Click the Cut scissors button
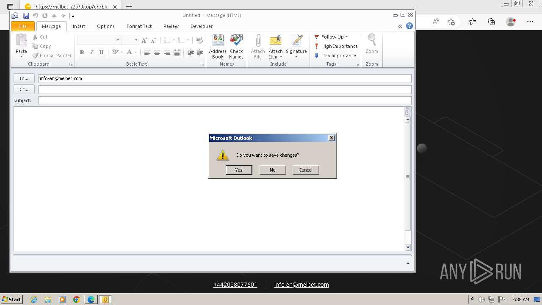Viewport: 542px width, 305px height. tap(40, 37)
